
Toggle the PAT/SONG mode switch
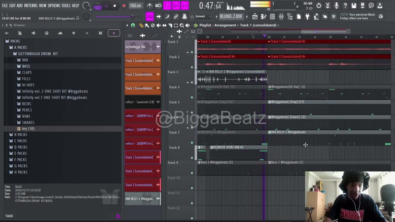click(x=98, y=6)
